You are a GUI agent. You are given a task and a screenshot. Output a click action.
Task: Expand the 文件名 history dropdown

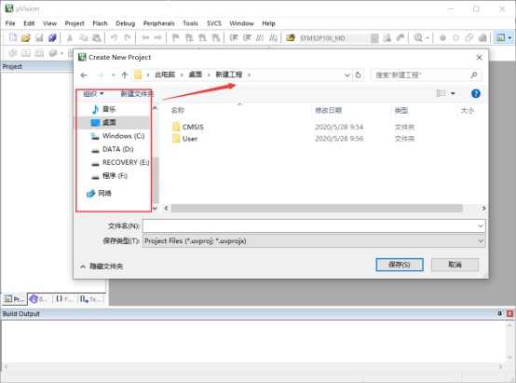[481, 226]
